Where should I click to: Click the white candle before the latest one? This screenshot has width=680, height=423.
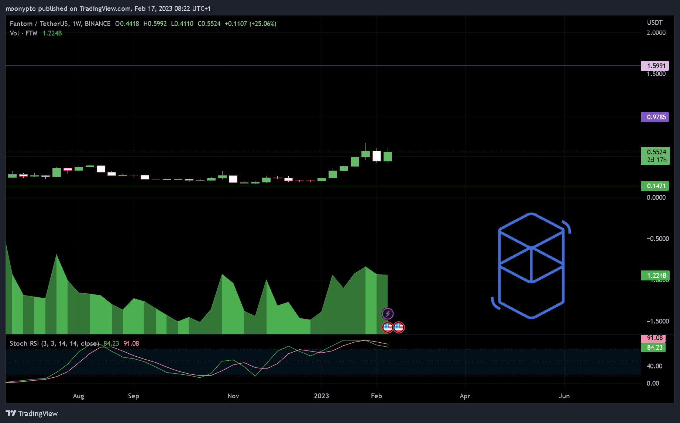click(377, 156)
